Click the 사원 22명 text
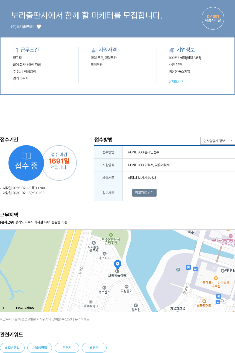235x353 pixels. [175, 65]
